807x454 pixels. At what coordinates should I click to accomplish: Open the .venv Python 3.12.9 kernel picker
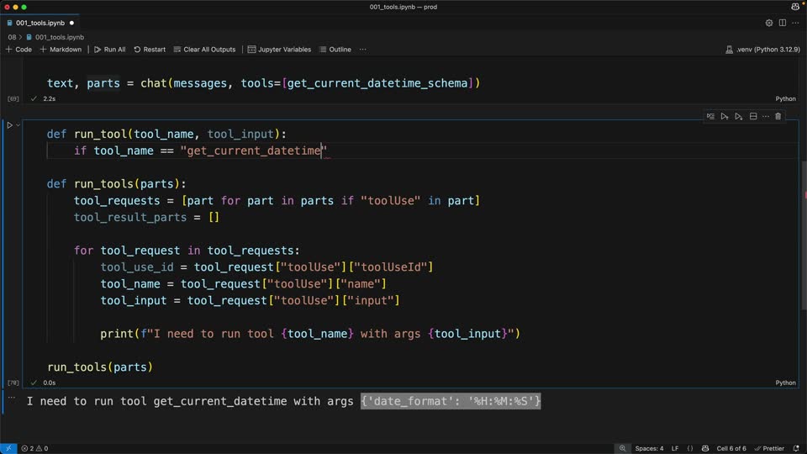point(762,50)
